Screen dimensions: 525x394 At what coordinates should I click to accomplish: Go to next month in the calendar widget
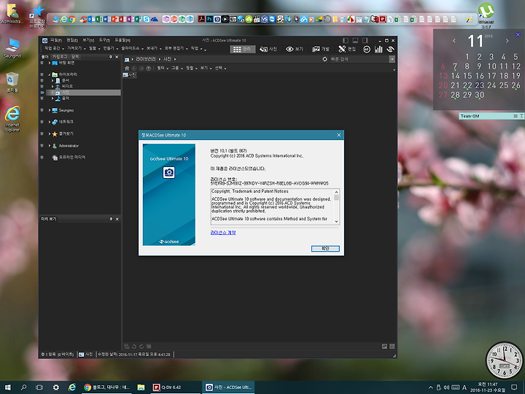coord(507,41)
